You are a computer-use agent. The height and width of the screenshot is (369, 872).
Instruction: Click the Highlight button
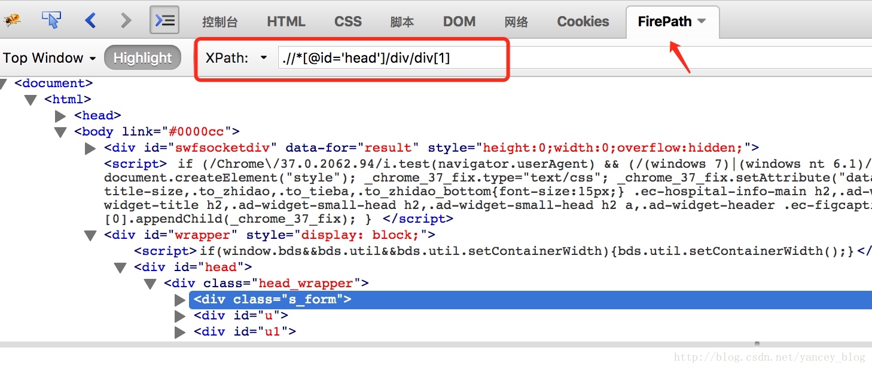click(x=142, y=58)
